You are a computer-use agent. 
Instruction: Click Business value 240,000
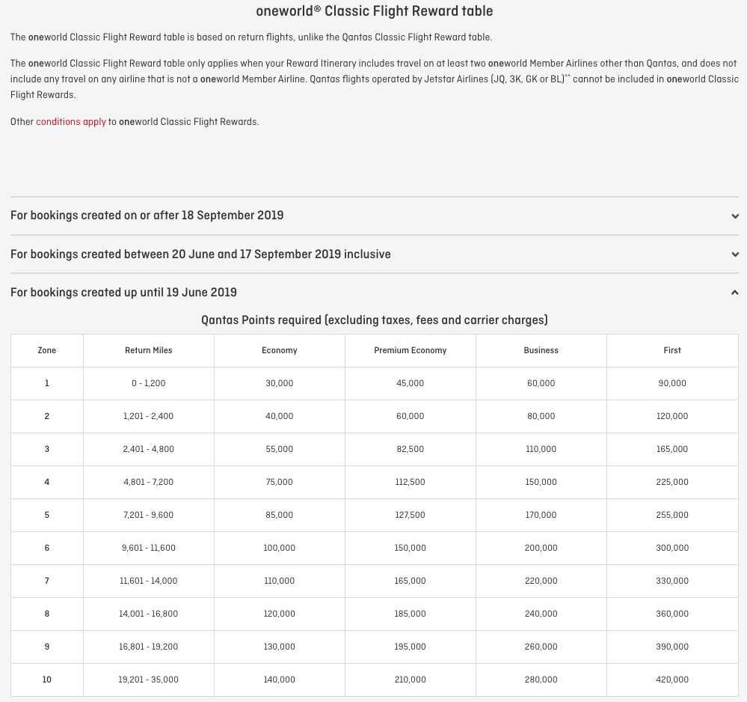coord(541,613)
